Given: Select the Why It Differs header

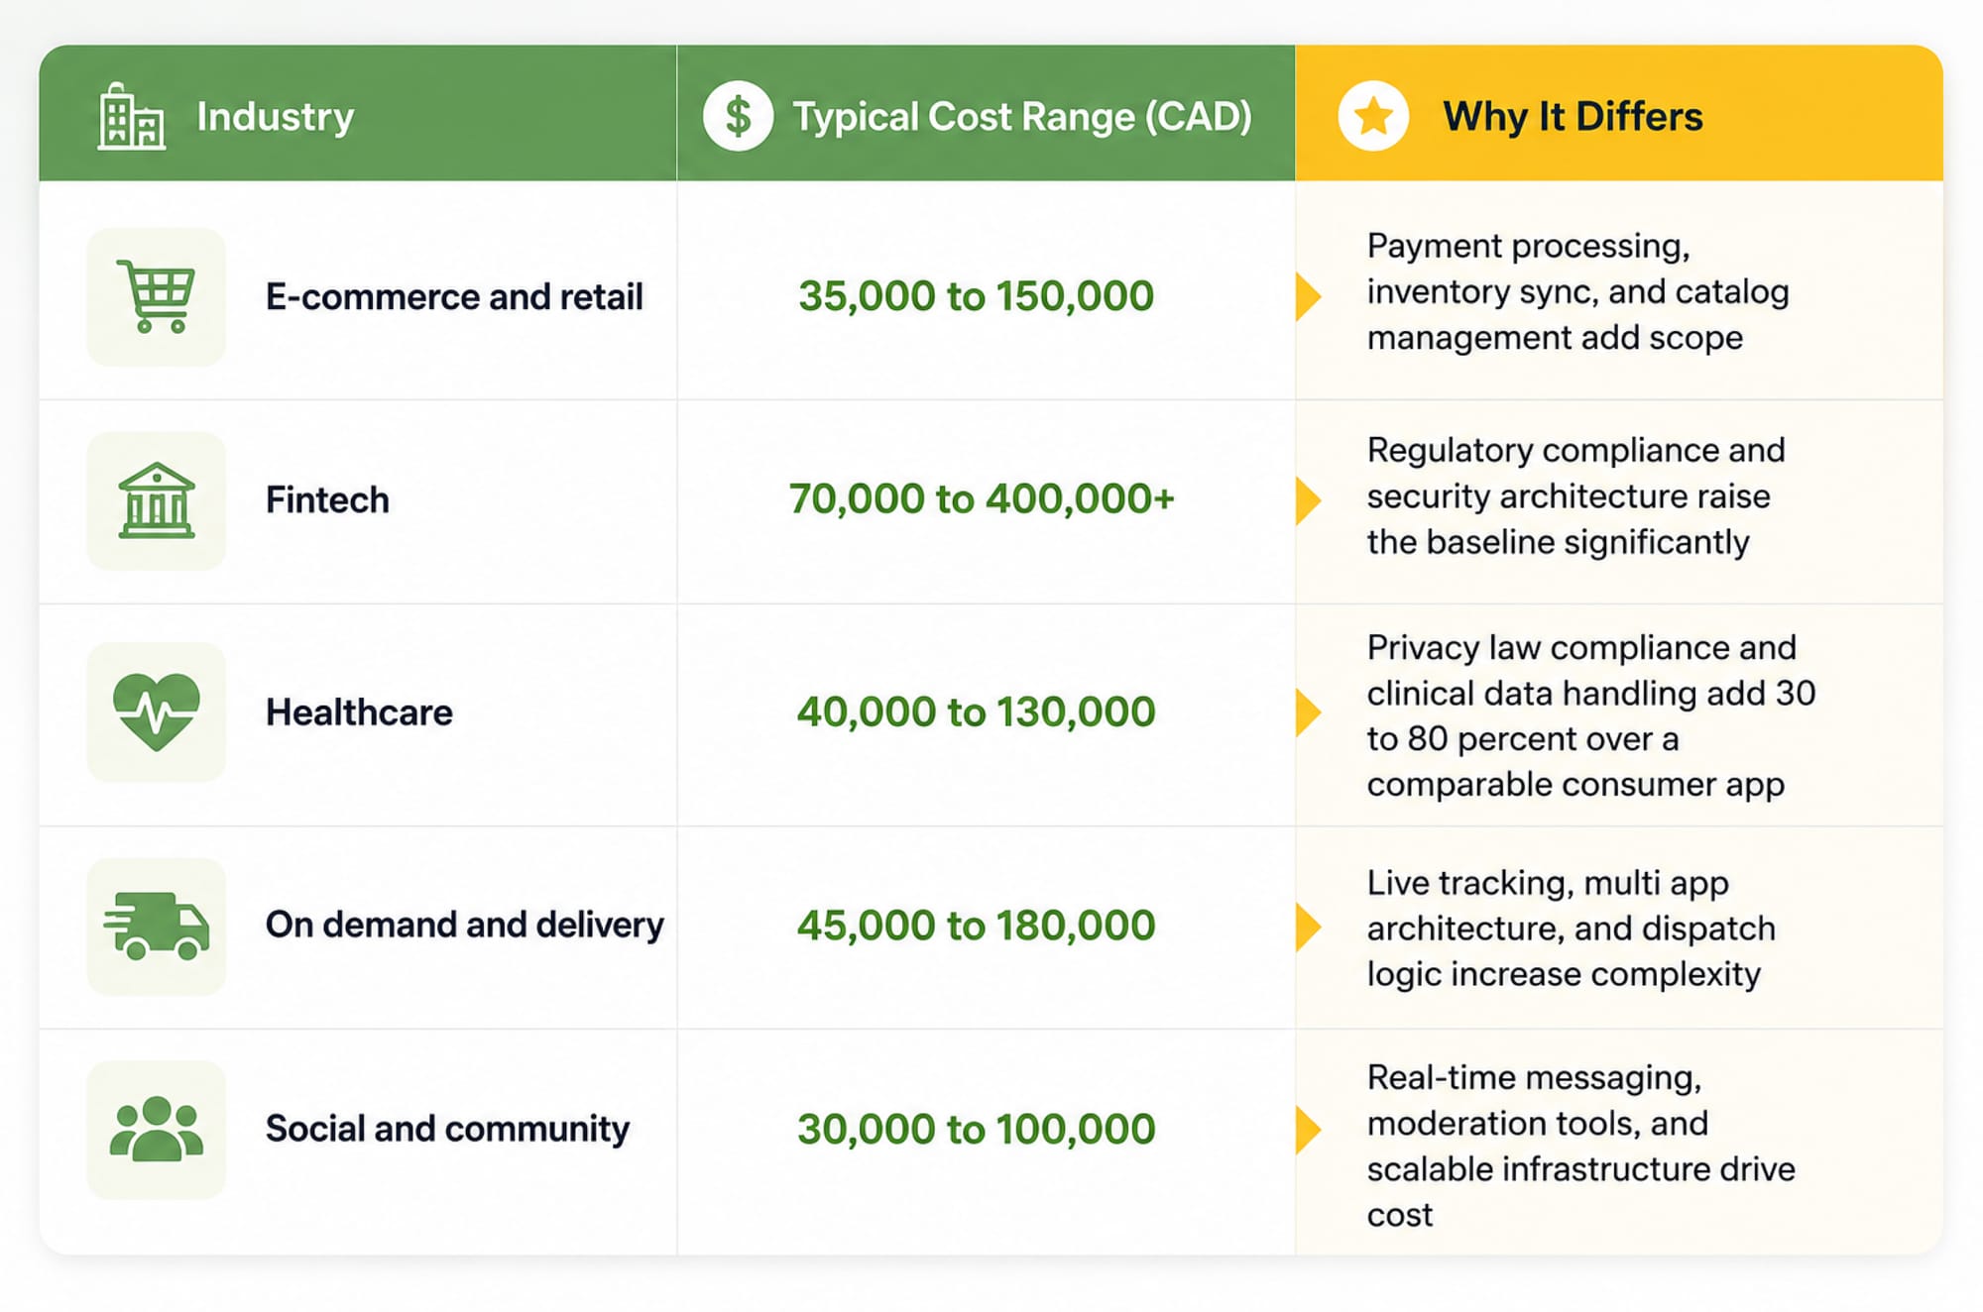Looking at the screenshot, I should pyautogui.click(x=1618, y=113).
